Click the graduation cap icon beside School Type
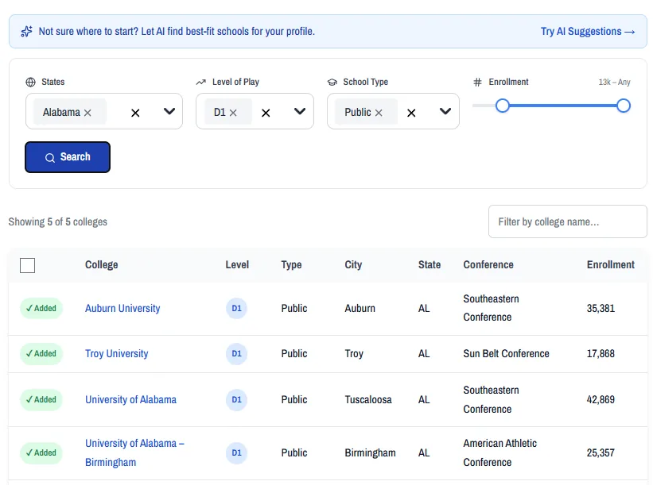Screen dimensions: 653x485 coord(332,82)
